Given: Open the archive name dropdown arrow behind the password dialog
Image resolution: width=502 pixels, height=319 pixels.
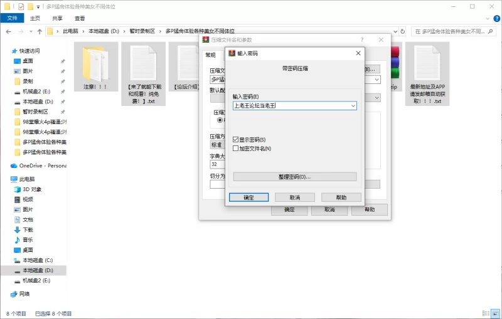Looking at the screenshot, I should coord(377,80).
